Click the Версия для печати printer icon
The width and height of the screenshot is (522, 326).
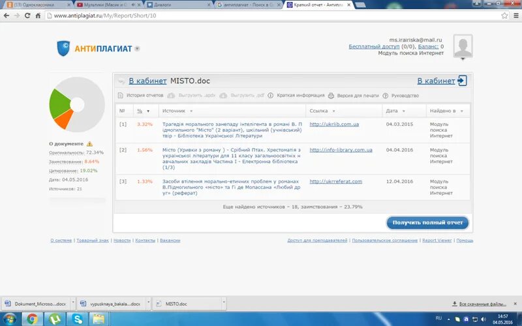point(331,95)
